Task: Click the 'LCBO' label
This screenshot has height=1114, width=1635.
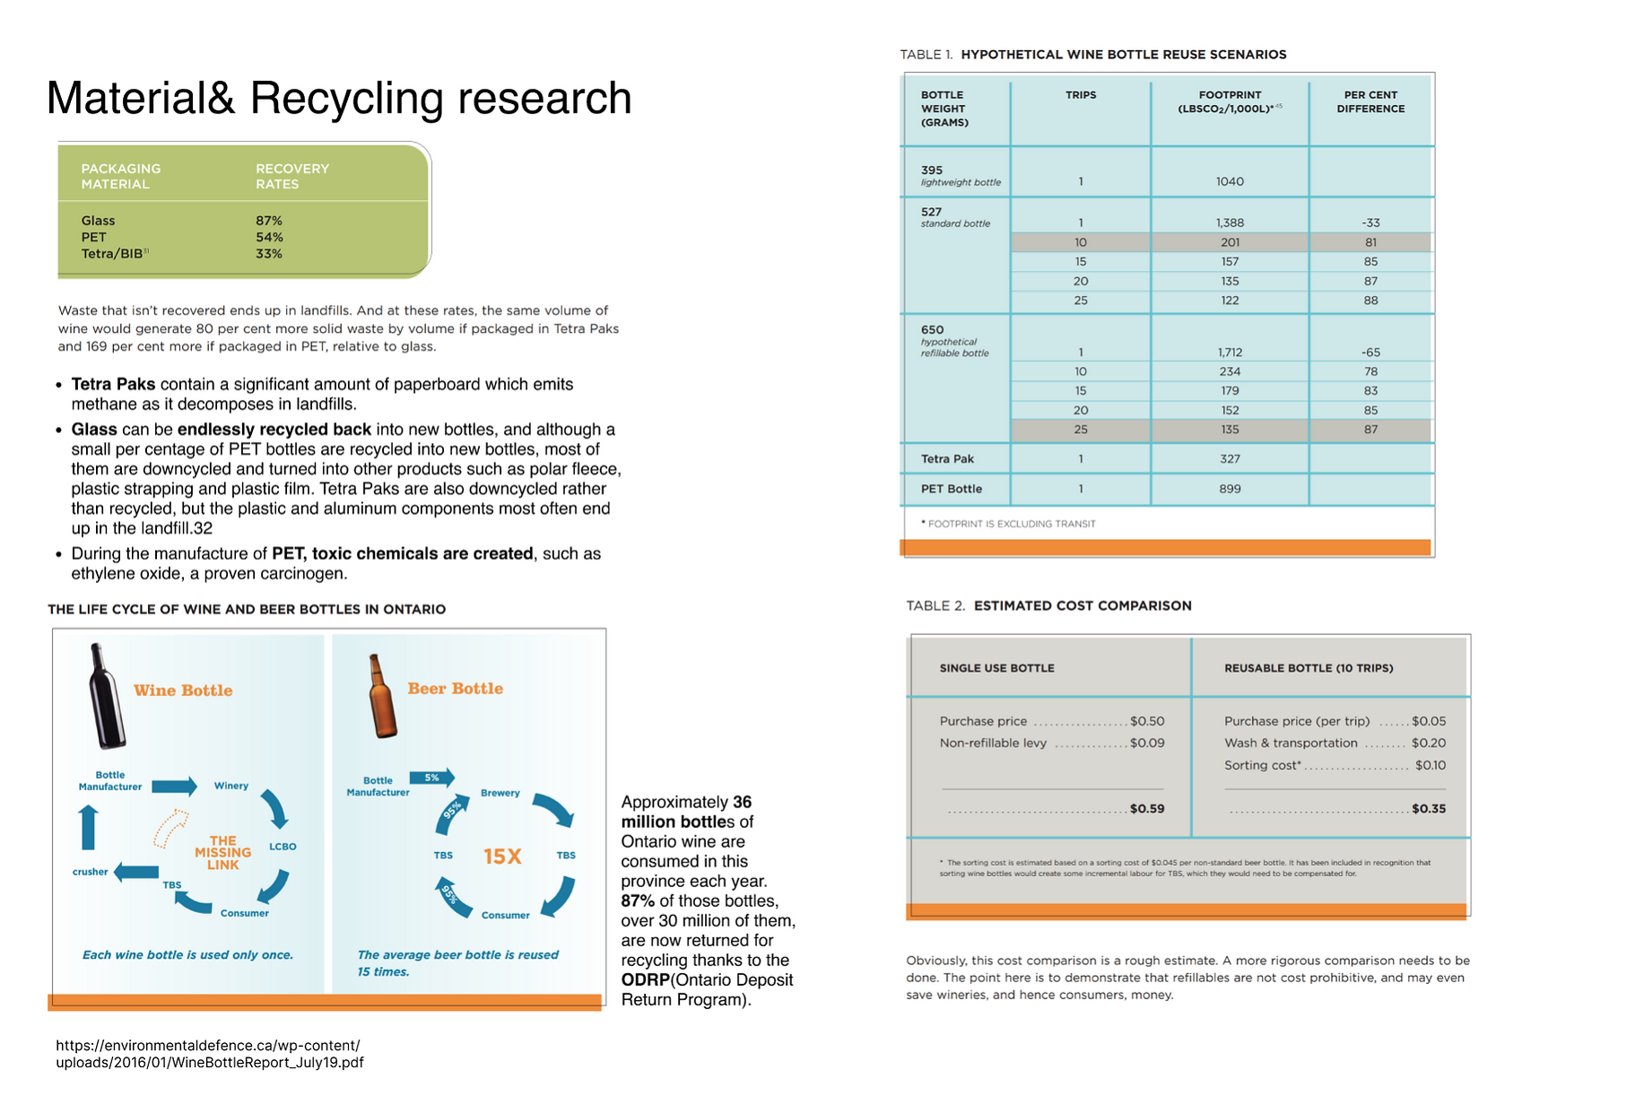Action: click(283, 847)
